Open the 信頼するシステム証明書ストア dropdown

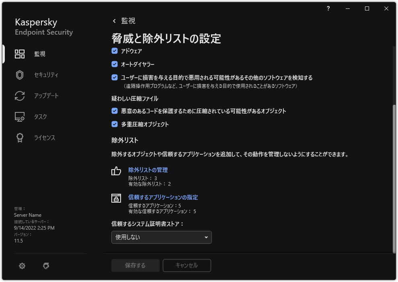161,237
